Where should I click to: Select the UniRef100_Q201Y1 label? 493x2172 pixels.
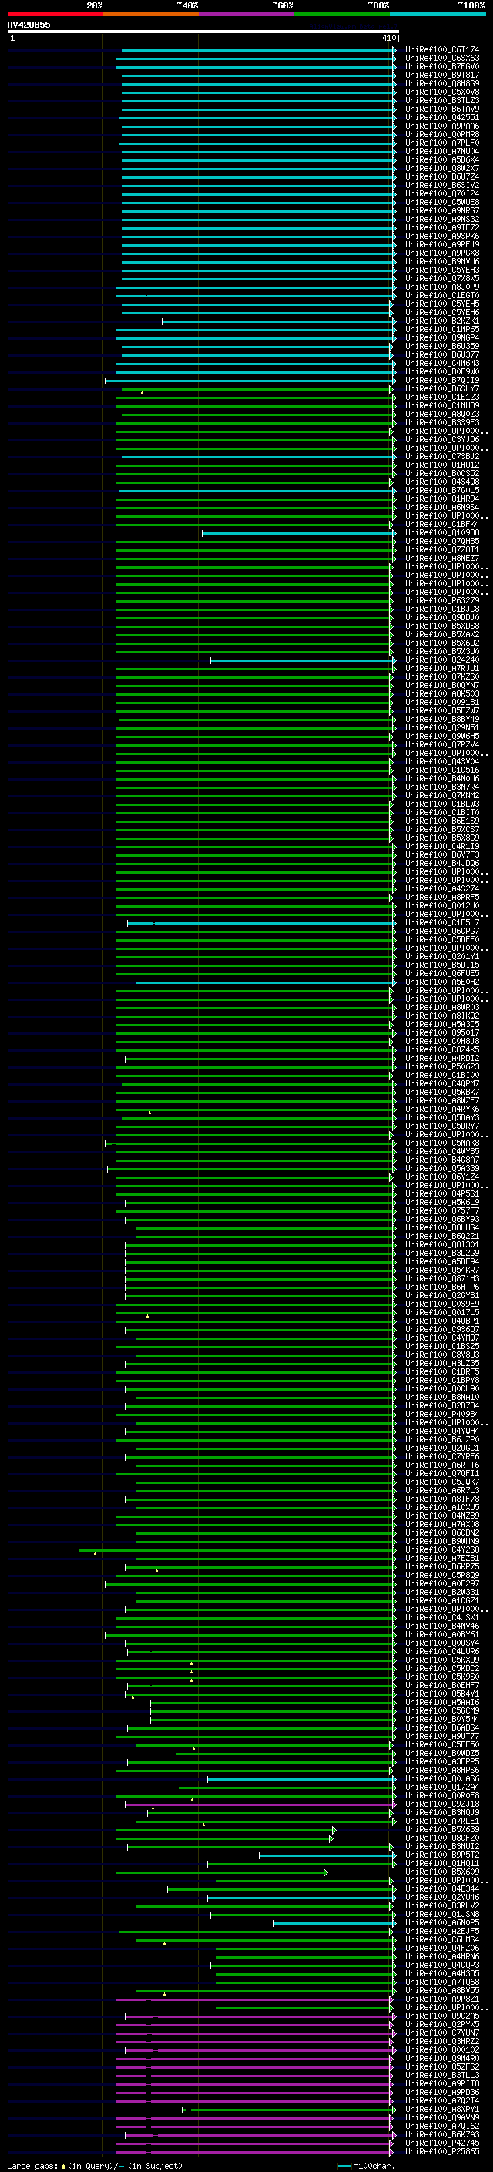point(441,957)
